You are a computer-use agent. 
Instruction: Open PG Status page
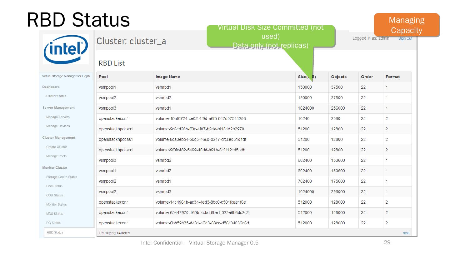53,223
